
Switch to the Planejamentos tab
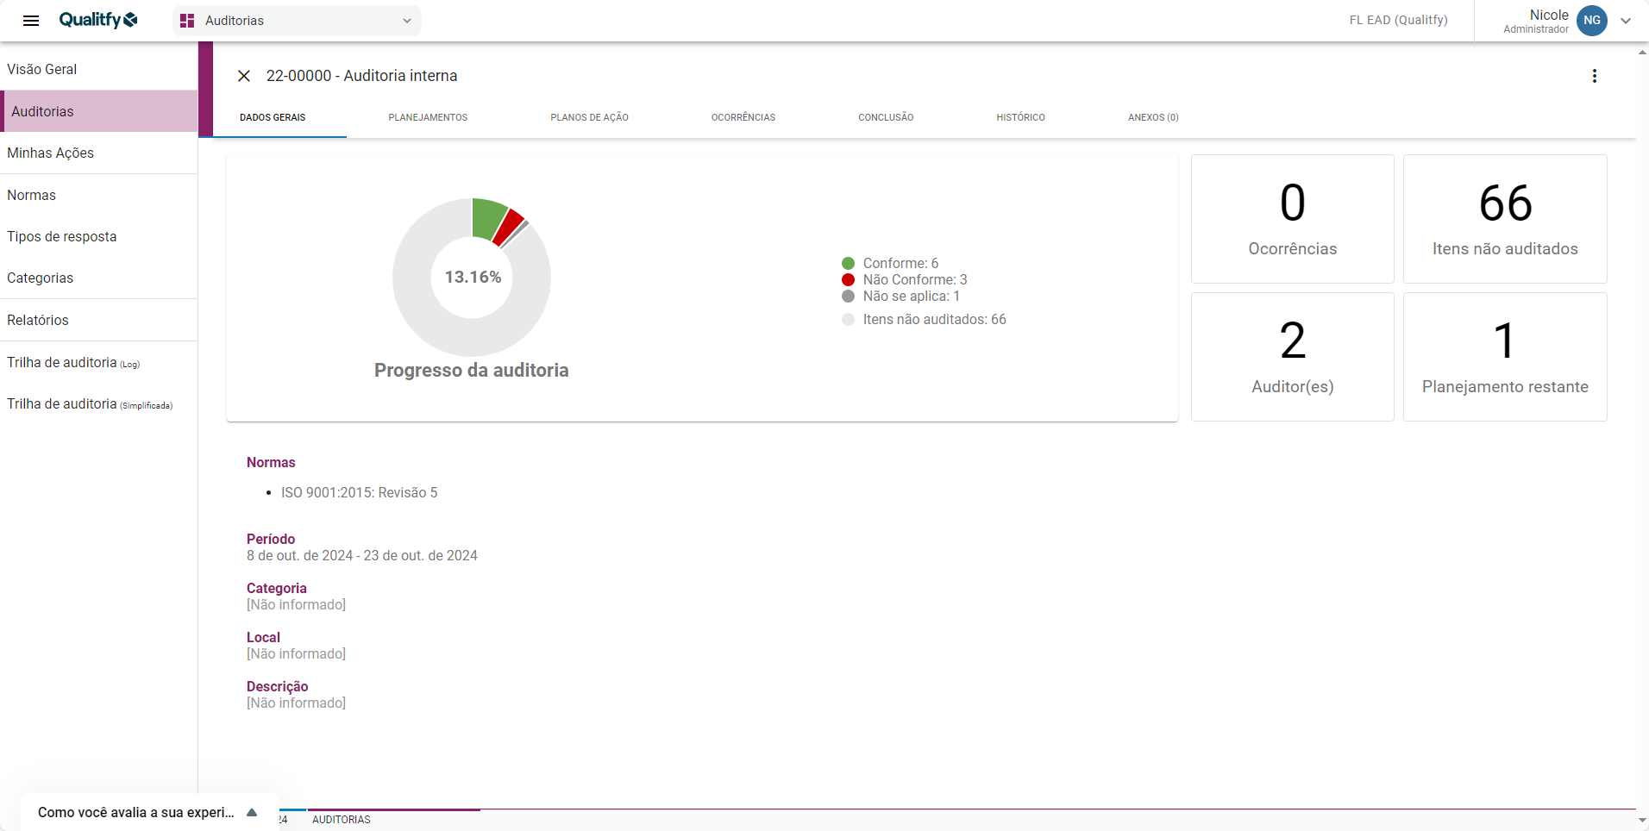point(428,117)
